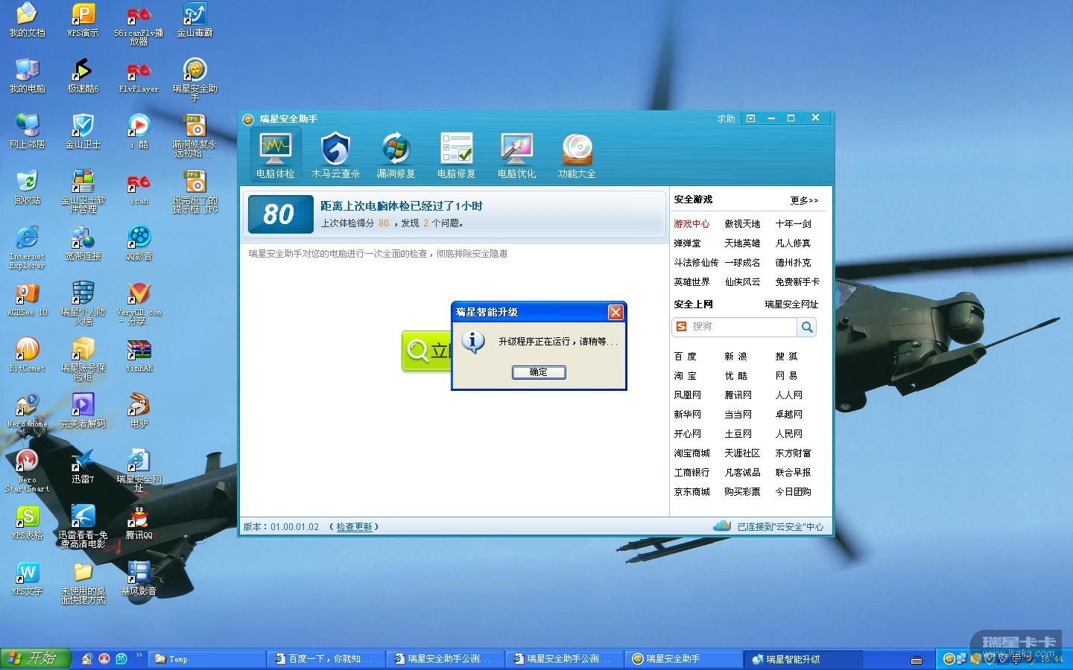Viewport: 1073px width, 670px height.
Task: Open the 漏洞修复 tool
Action: point(396,155)
